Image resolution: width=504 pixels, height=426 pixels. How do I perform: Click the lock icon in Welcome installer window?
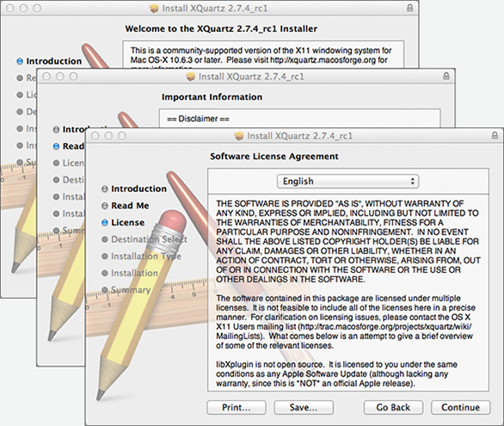[409, 8]
